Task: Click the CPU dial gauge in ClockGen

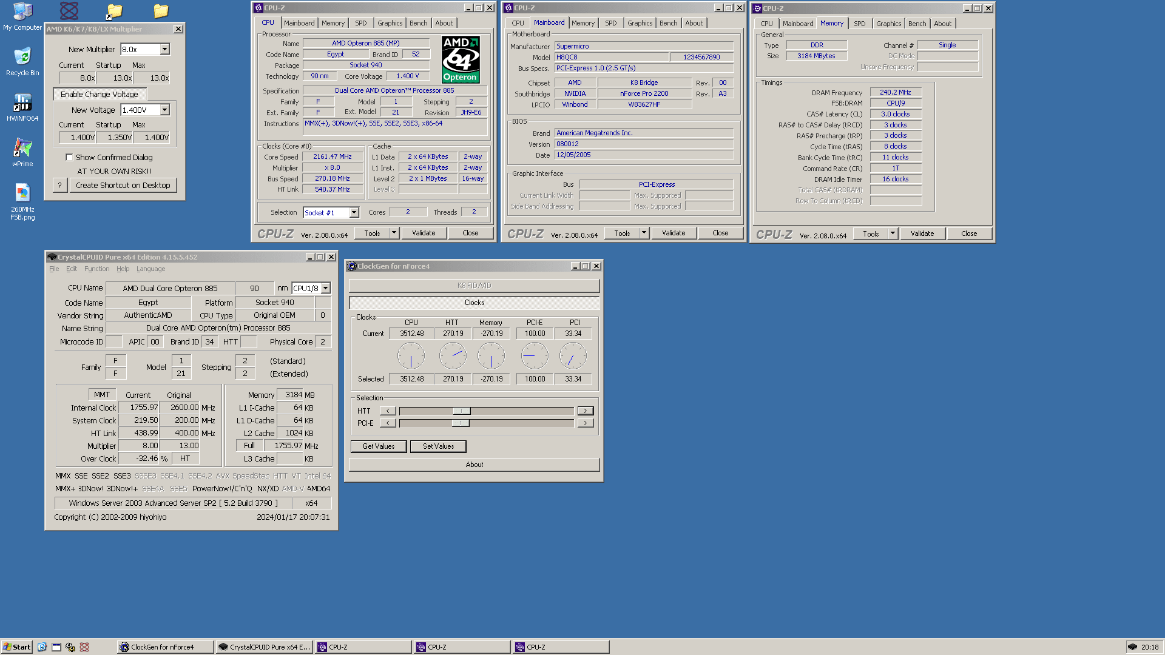Action: click(x=411, y=356)
